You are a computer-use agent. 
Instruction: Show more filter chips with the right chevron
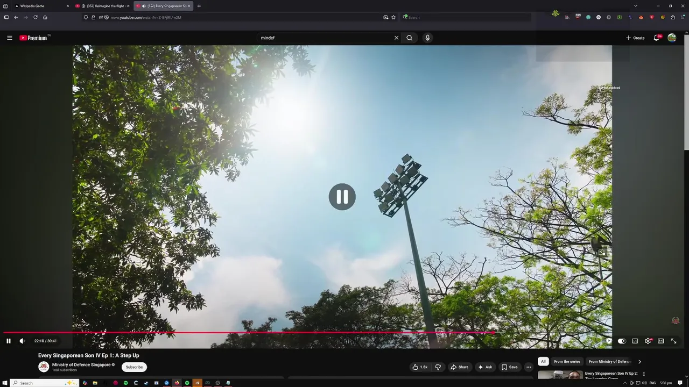[639, 362]
